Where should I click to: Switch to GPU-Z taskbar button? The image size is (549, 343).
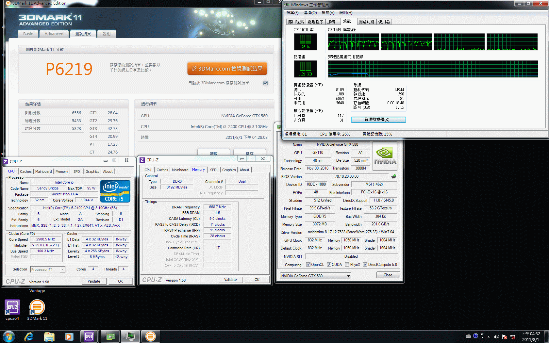pos(110,336)
